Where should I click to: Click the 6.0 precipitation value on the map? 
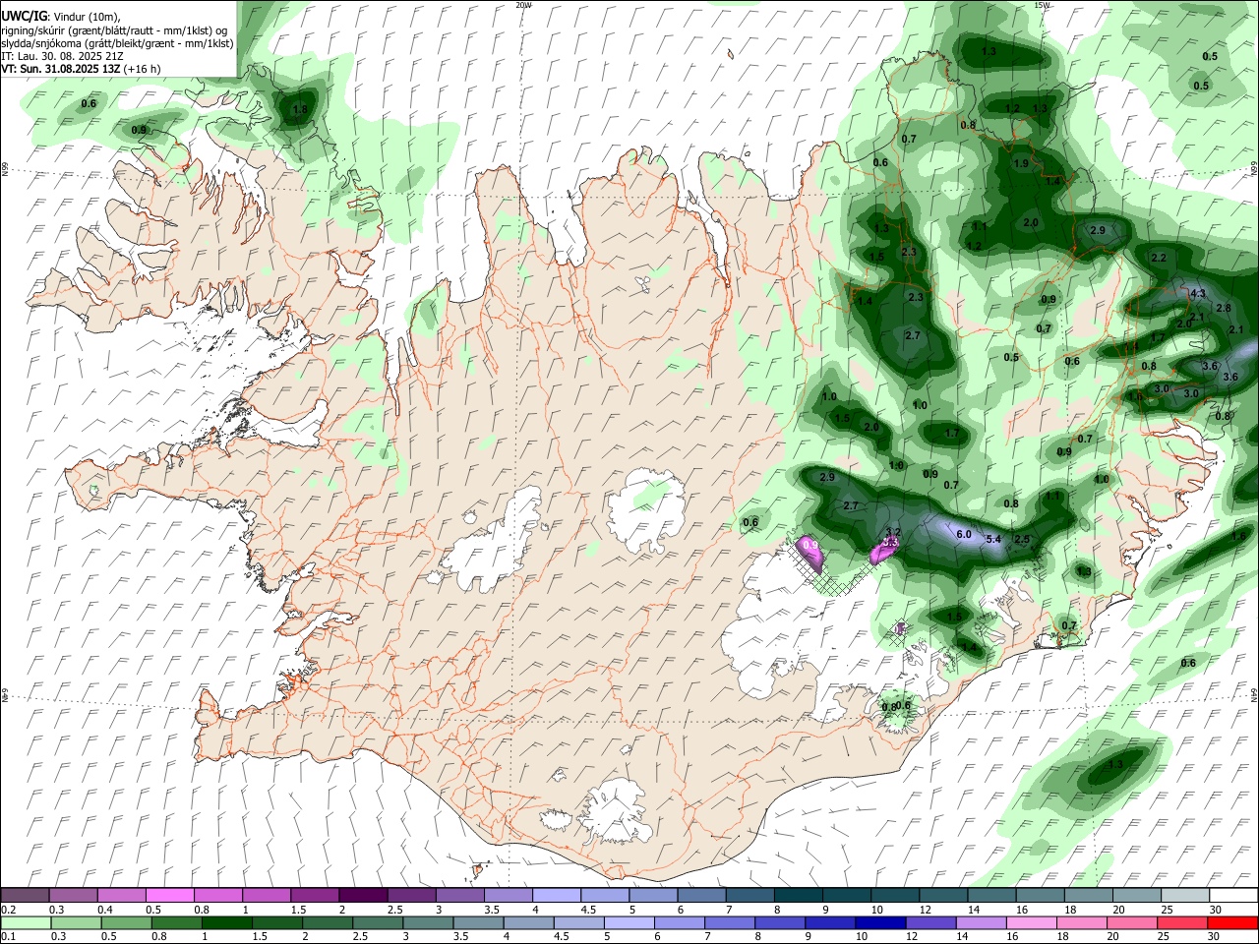[964, 534]
